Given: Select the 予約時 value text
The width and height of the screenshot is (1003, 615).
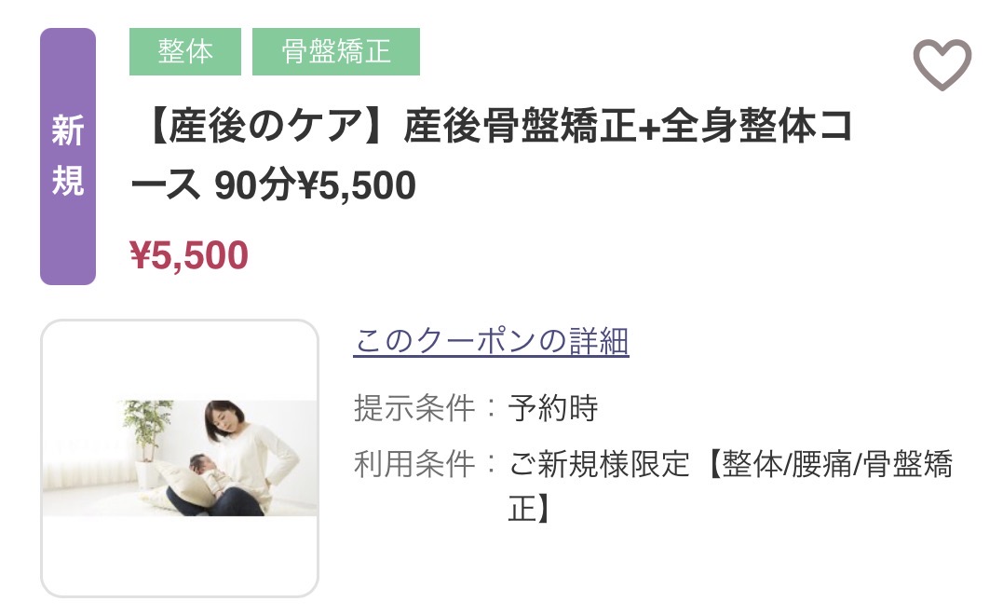Looking at the screenshot, I should pos(553,407).
